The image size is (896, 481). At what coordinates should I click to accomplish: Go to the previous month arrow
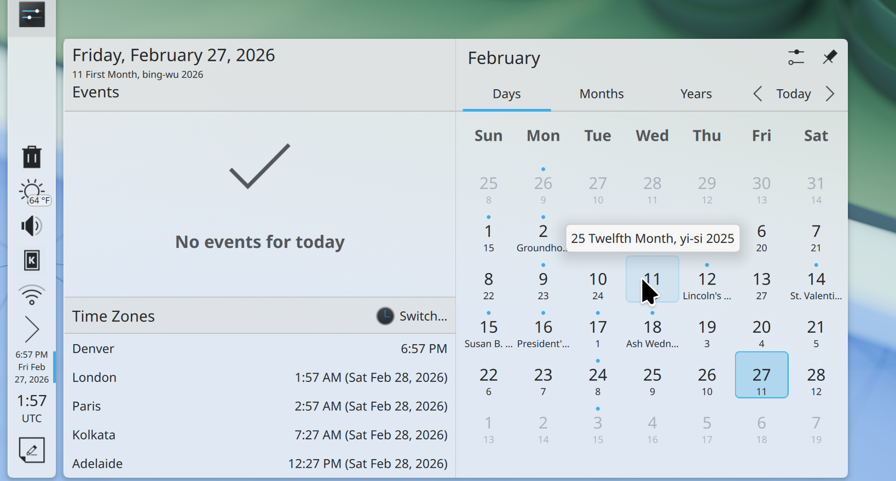[x=758, y=94]
